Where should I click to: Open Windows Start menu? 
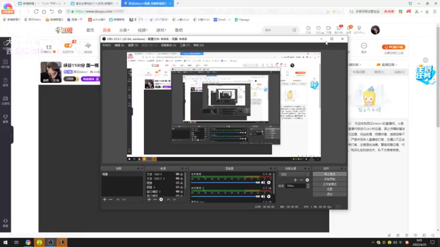tap(5, 242)
